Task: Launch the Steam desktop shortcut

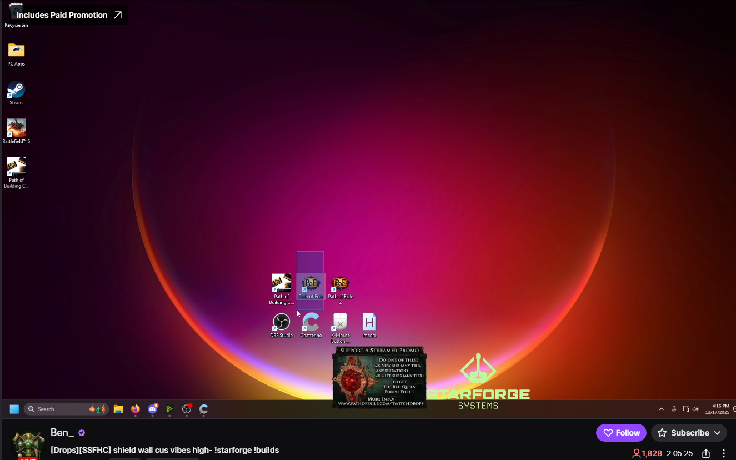Action: point(16,93)
